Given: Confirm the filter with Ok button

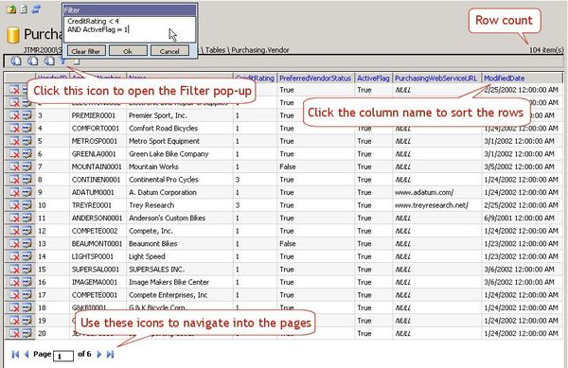Looking at the screenshot, I should pos(128,51).
